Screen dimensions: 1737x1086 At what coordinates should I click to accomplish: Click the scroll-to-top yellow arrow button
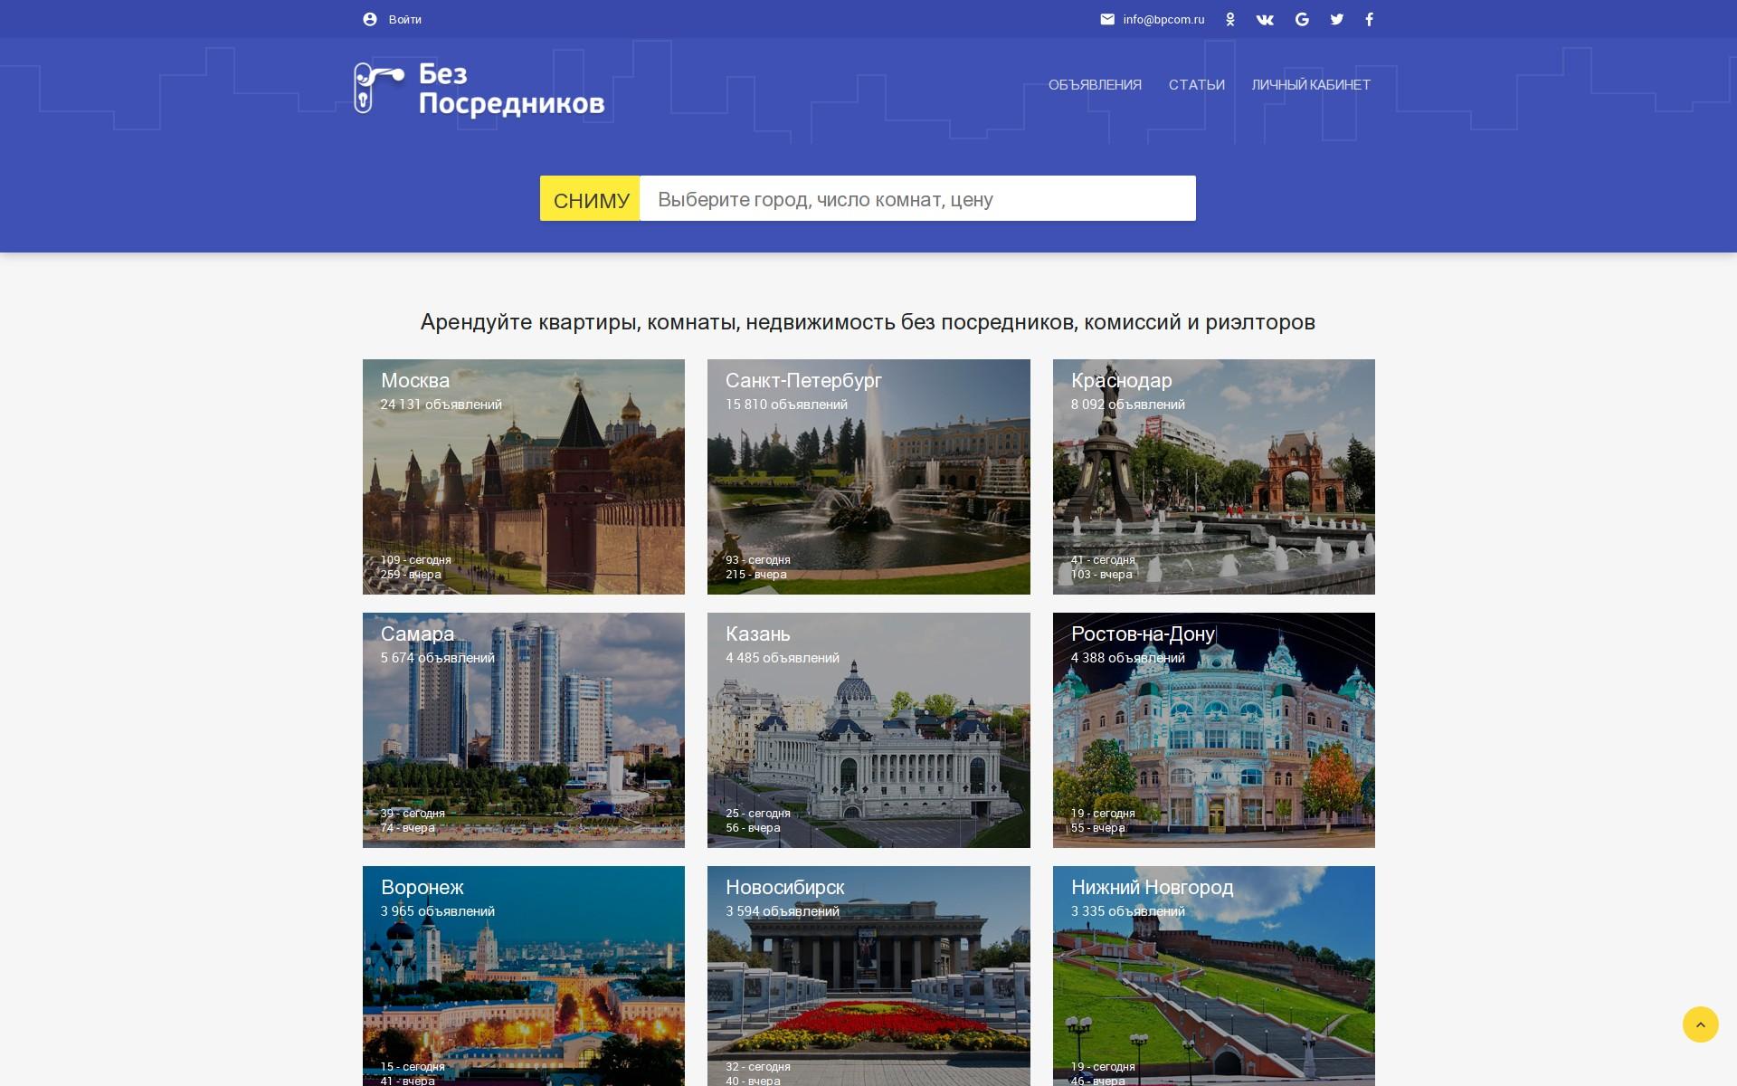pos(1700,1024)
